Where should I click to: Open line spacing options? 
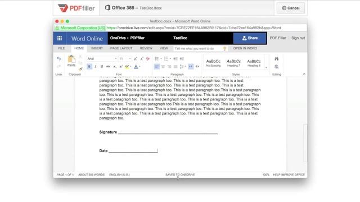(182, 67)
